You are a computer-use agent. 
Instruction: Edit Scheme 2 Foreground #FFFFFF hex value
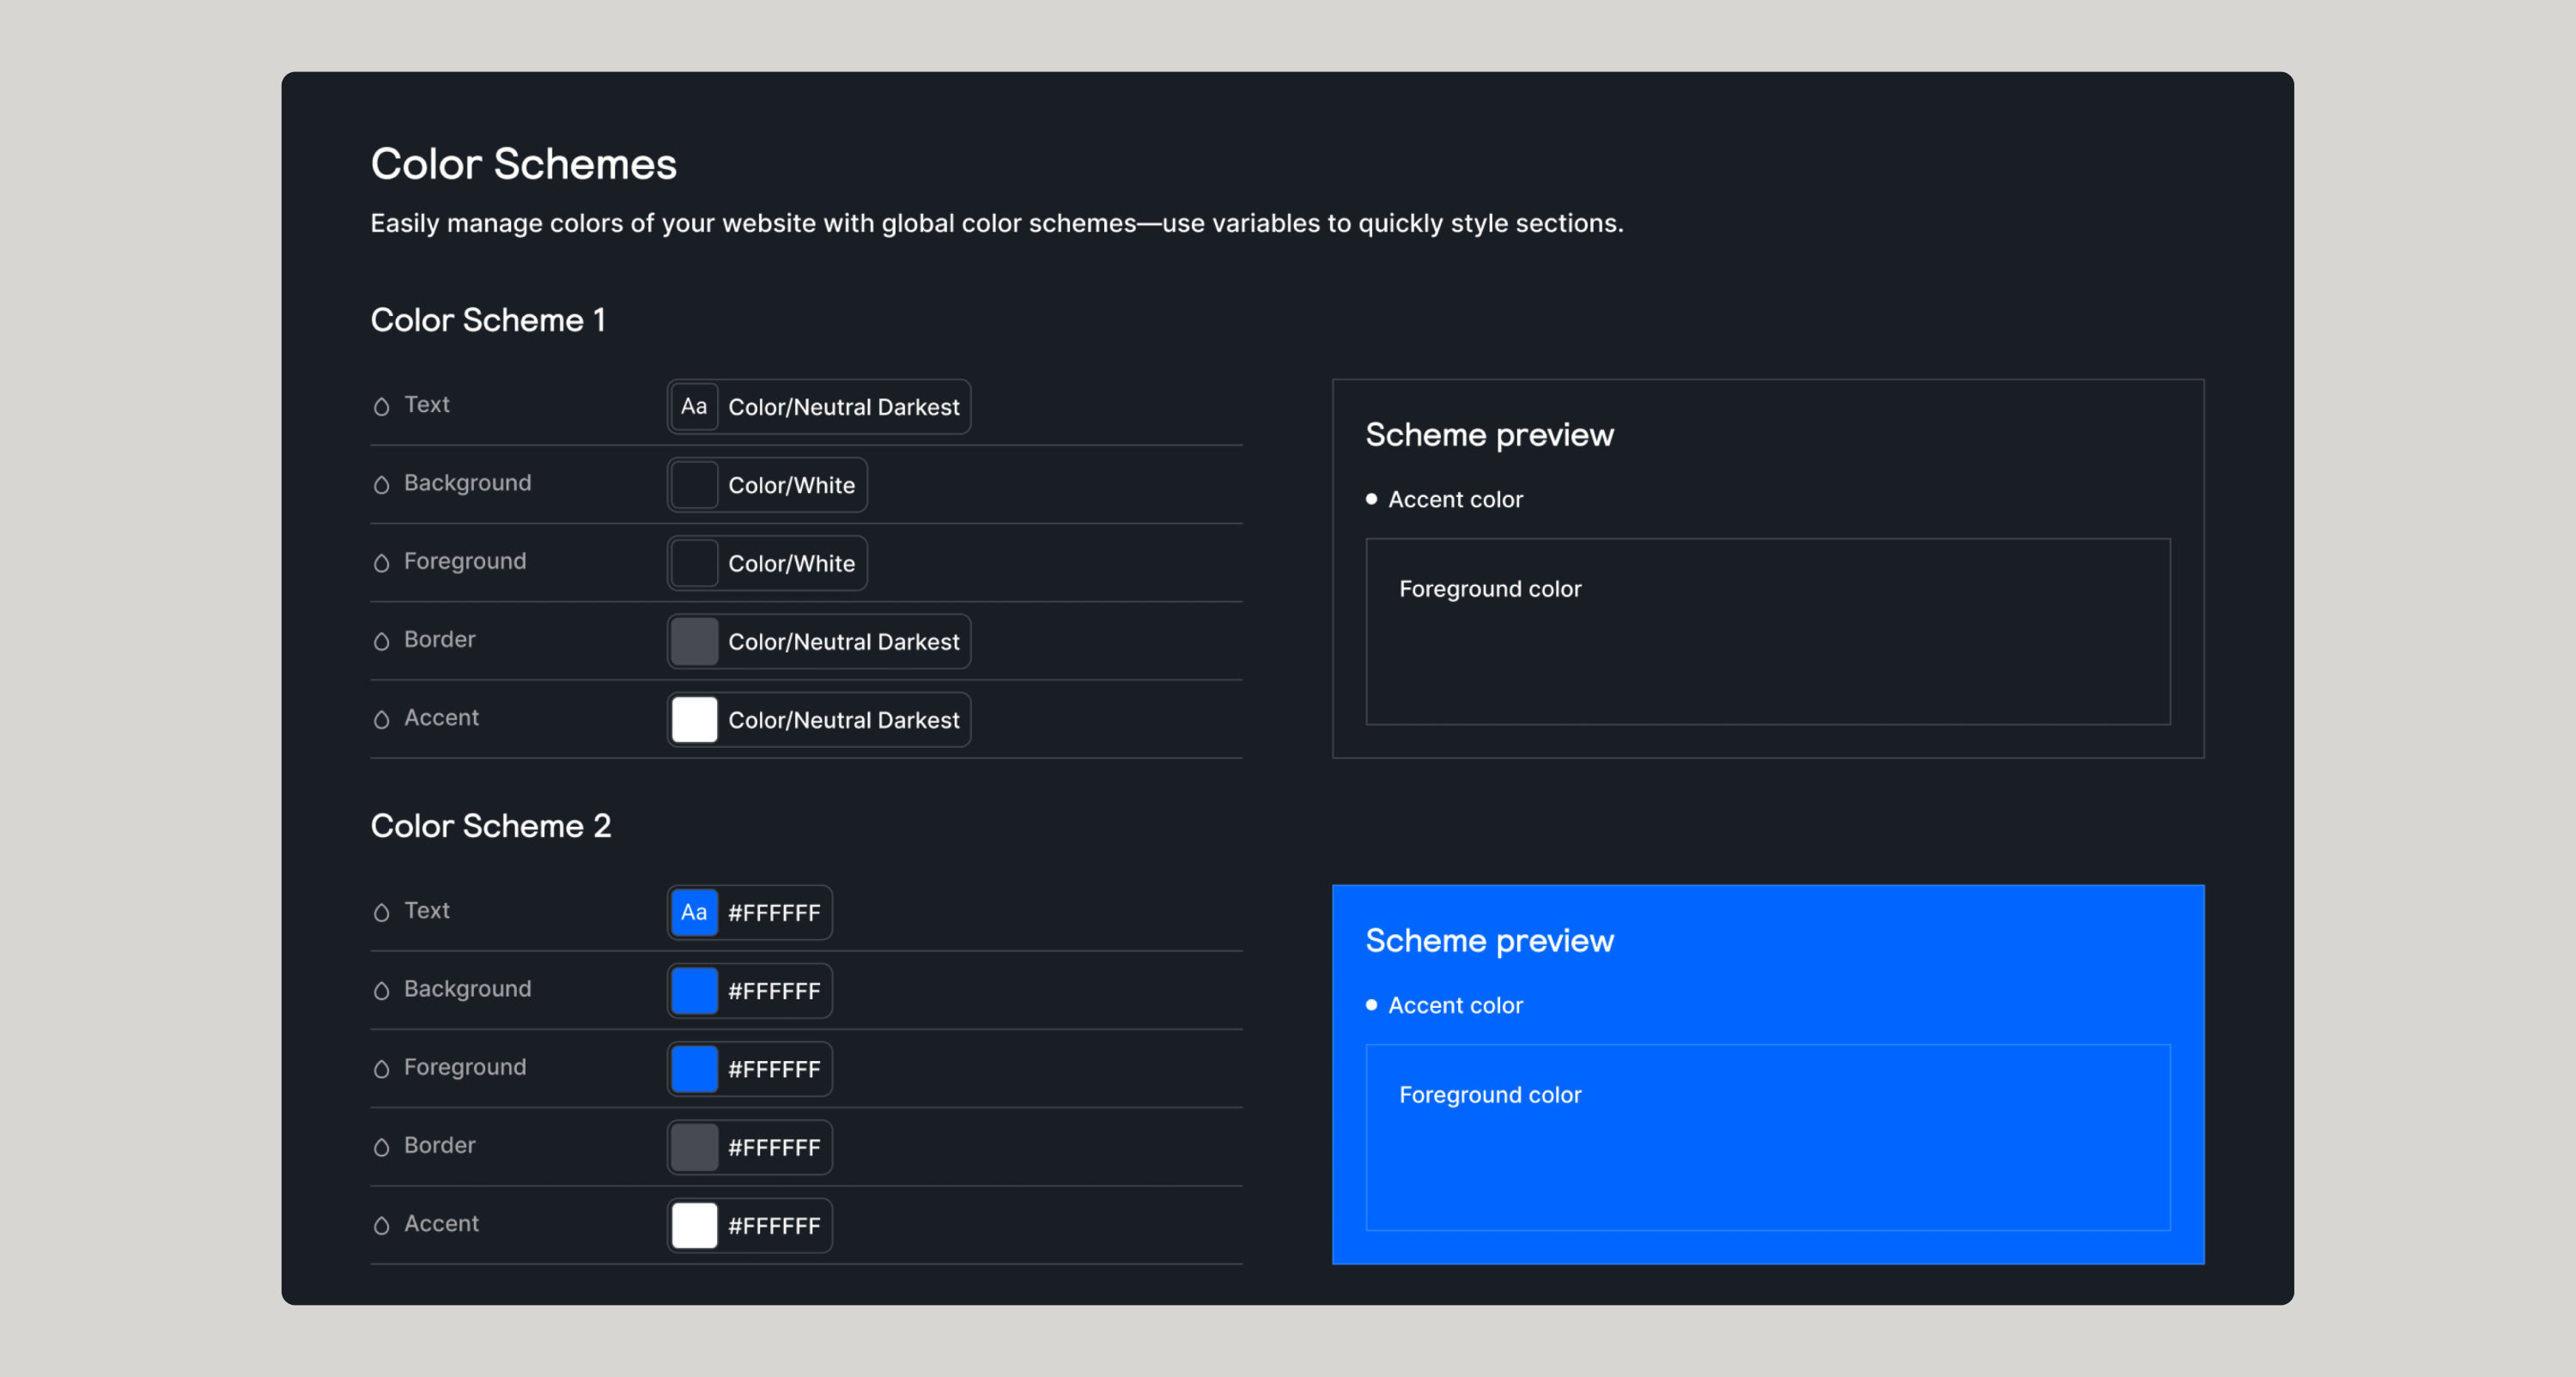pyautogui.click(x=774, y=1069)
